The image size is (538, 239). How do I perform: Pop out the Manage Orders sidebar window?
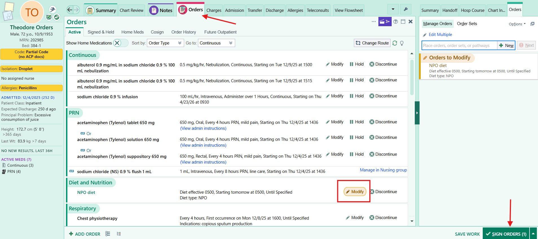coord(532,24)
